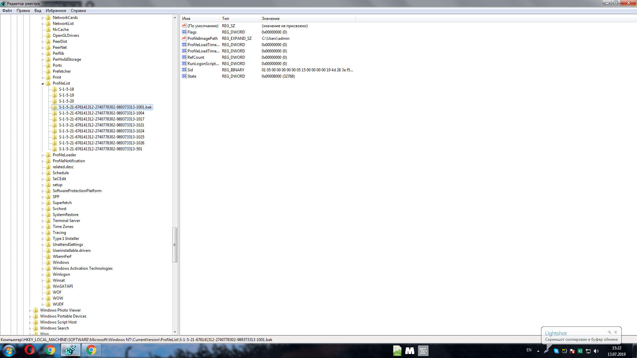Open the Избранное menu
This screenshot has height=358, width=637.
point(56,11)
